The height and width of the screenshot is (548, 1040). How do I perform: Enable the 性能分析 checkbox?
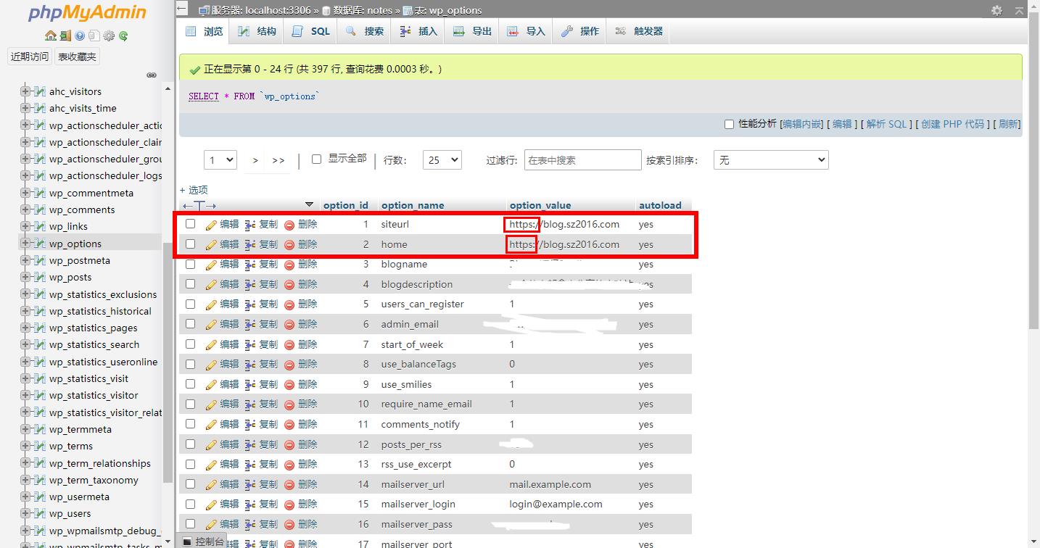(730, 124)
